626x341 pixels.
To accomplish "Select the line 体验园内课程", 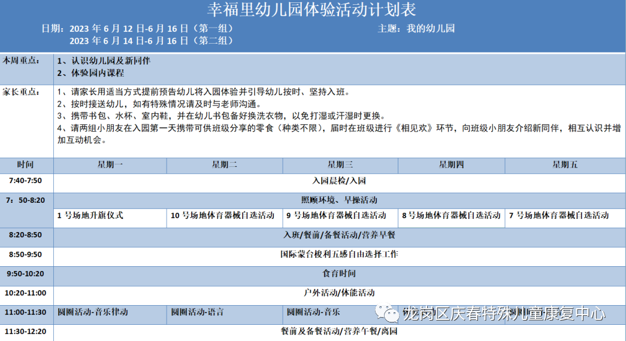I will 90,73.
